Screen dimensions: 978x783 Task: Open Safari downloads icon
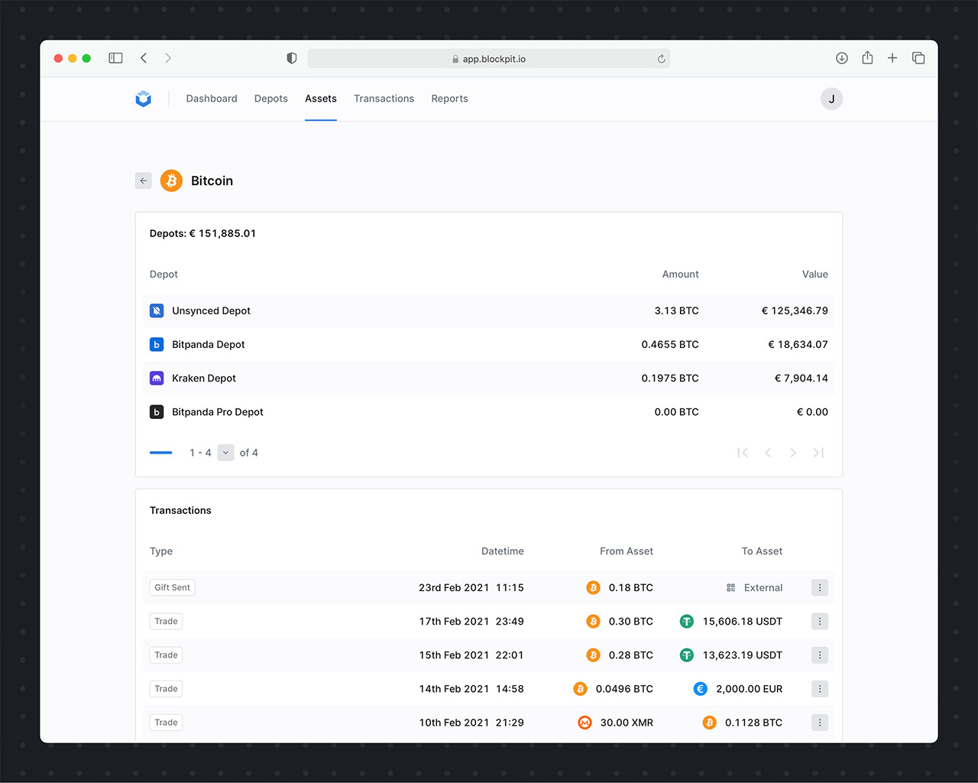point(842,58)
